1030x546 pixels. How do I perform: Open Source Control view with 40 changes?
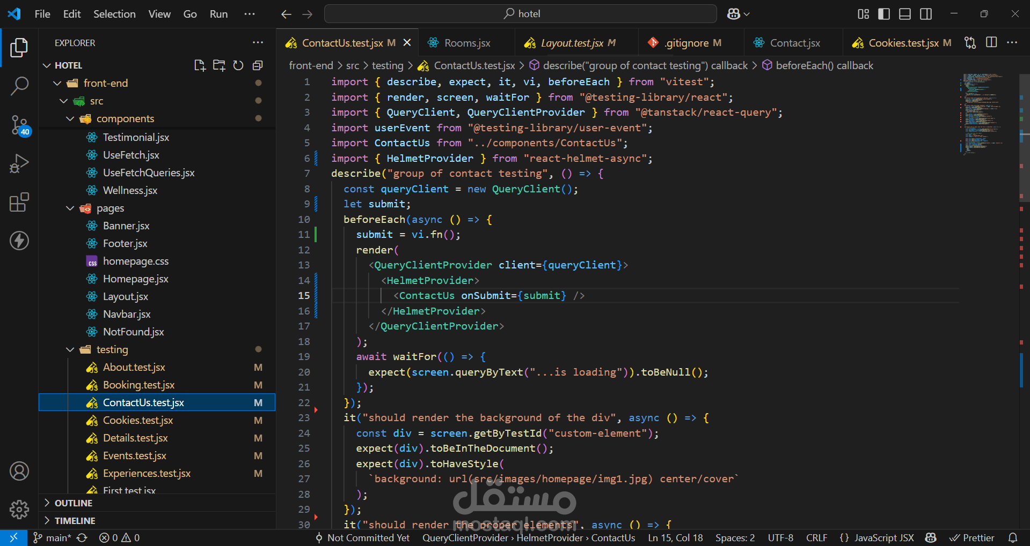(19, 125)
